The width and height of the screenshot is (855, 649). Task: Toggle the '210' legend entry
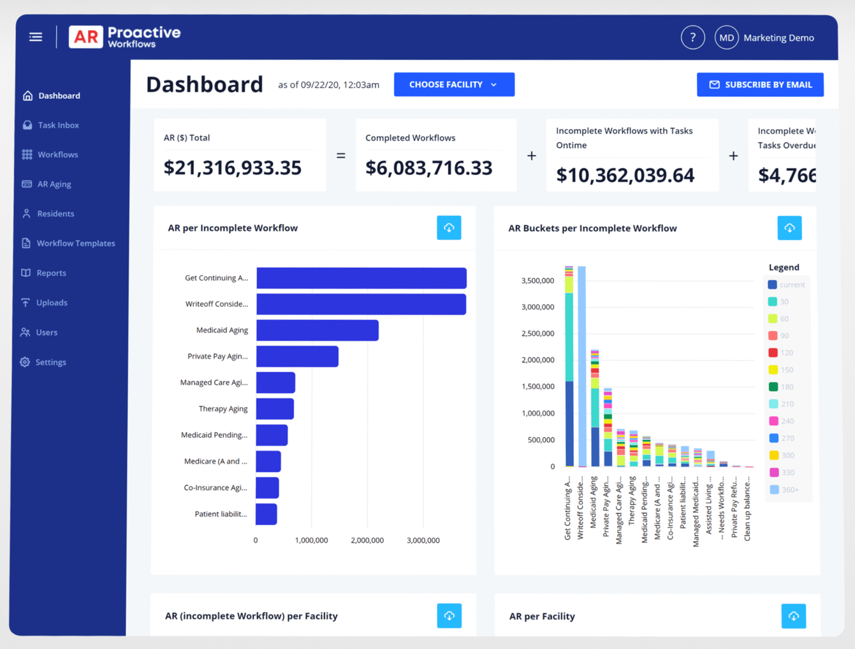click(781, 404)
